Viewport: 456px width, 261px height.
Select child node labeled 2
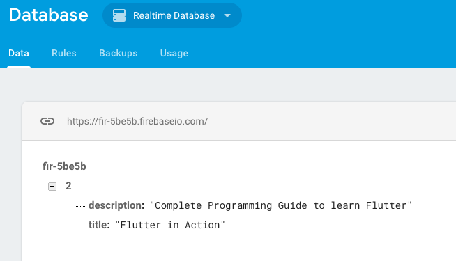(x=68, y=186)
